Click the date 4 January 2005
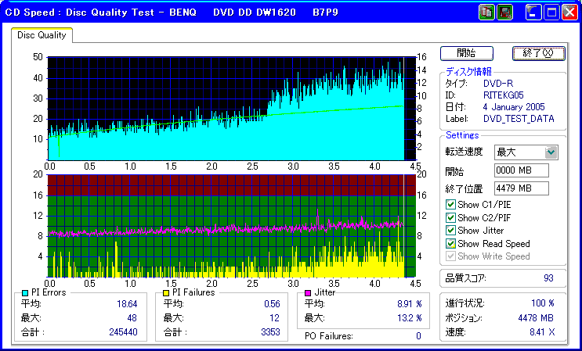This screenshot has height=351, width=582. click(514, 107)
